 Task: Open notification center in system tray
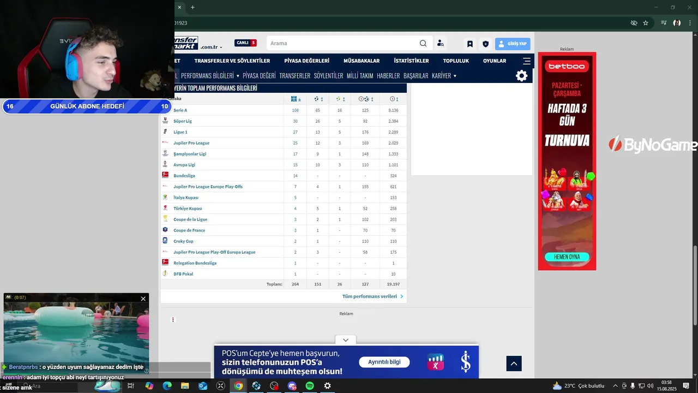686,386
